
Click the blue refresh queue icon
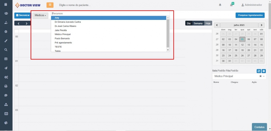[259, 71]
